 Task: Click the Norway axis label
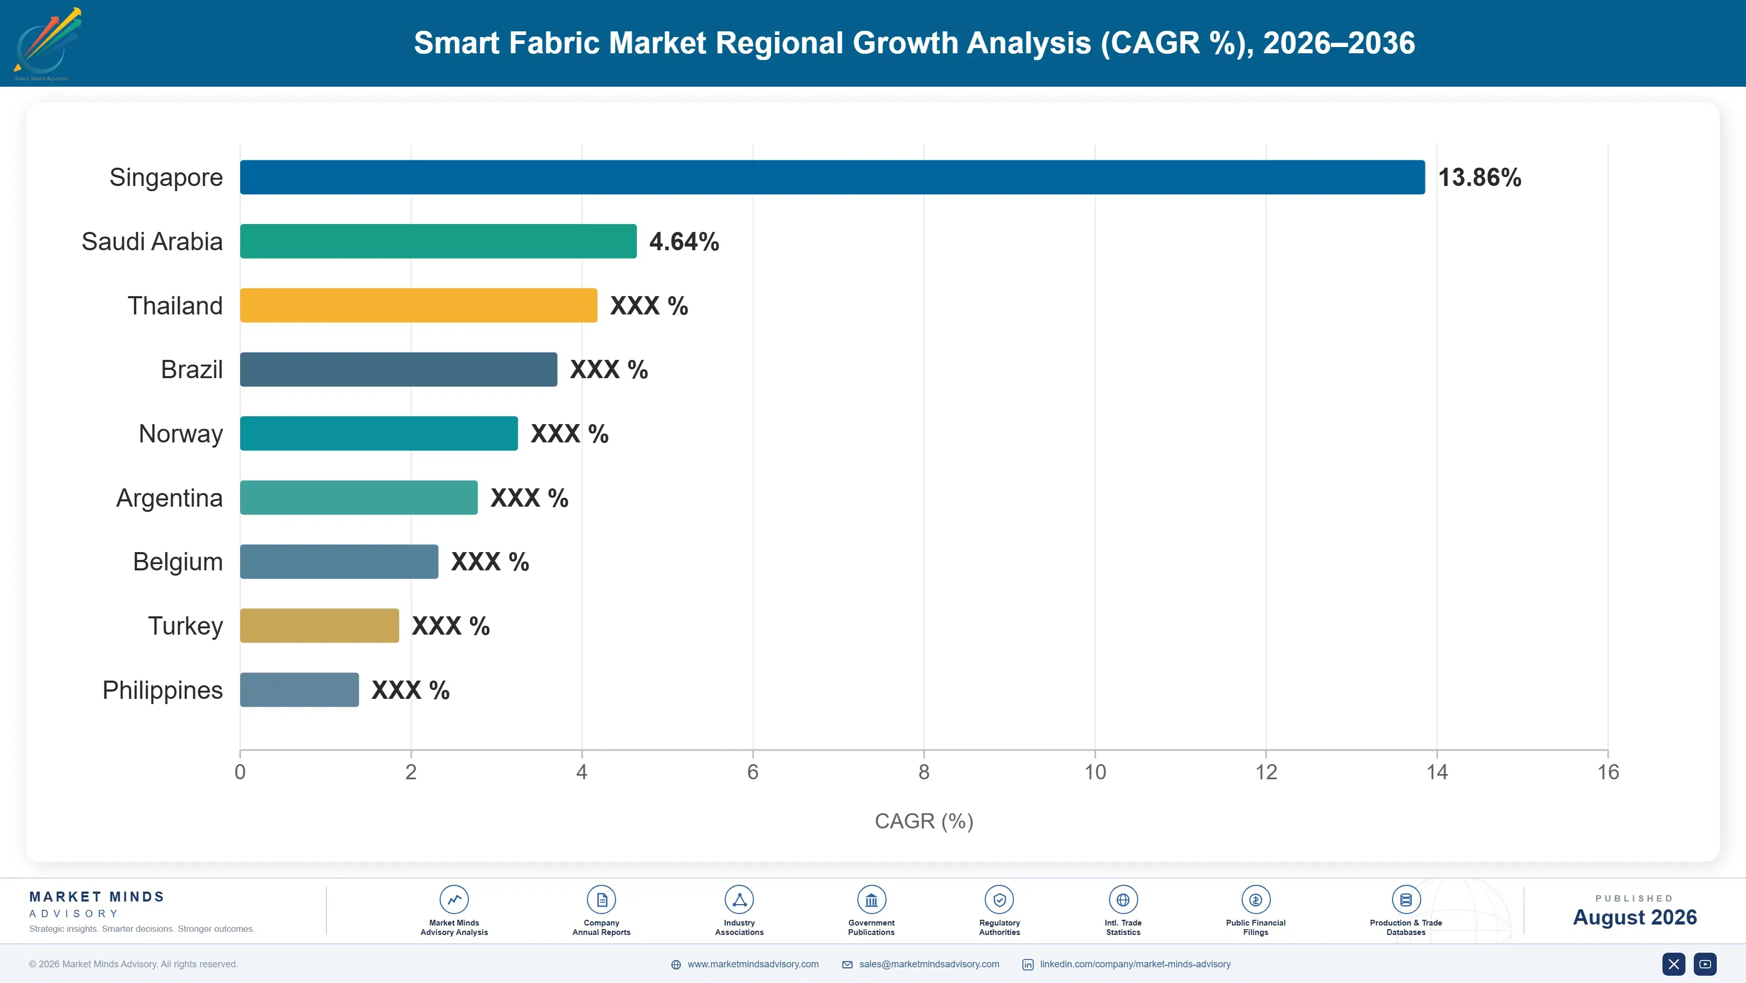(181, 435)
